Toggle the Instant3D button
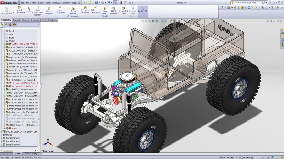Viewport: 284px width, 159px height. coord(143,12)
